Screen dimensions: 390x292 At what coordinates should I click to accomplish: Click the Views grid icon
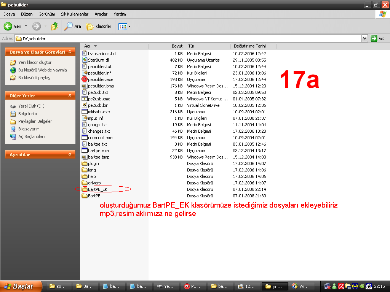123,26
